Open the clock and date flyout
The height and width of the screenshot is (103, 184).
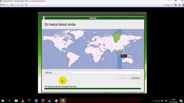coord(173,101)
